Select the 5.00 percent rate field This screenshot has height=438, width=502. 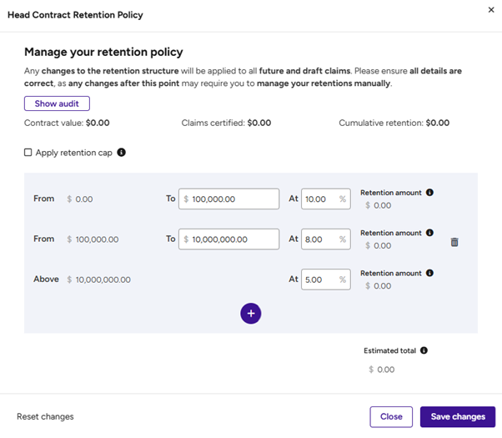coord(319,279)
